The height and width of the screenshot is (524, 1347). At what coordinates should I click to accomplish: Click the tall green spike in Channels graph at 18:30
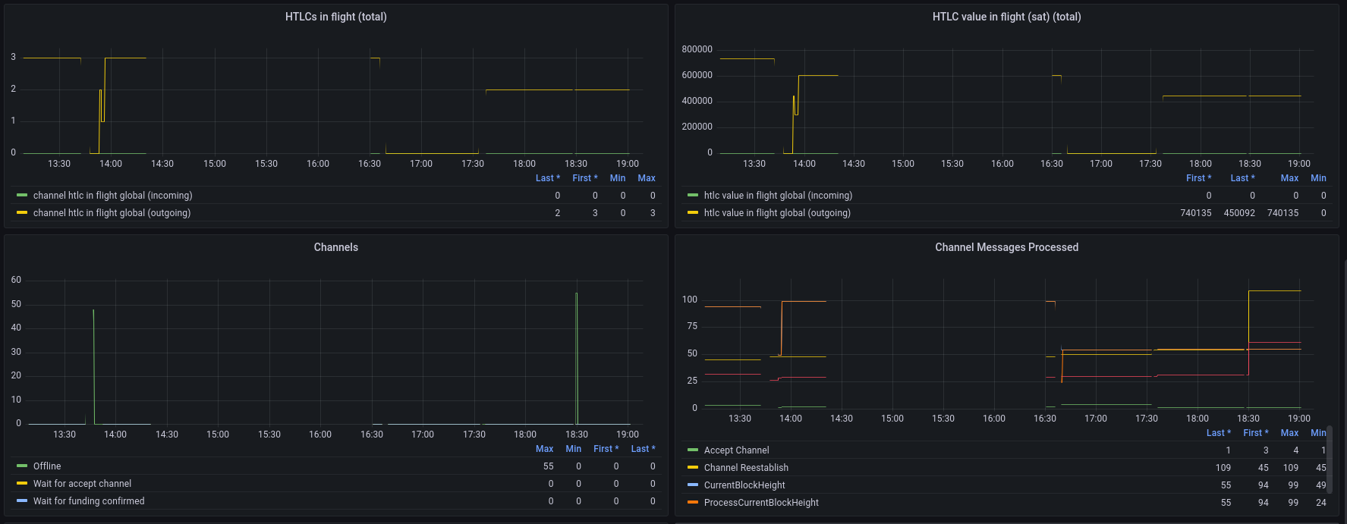577,358
